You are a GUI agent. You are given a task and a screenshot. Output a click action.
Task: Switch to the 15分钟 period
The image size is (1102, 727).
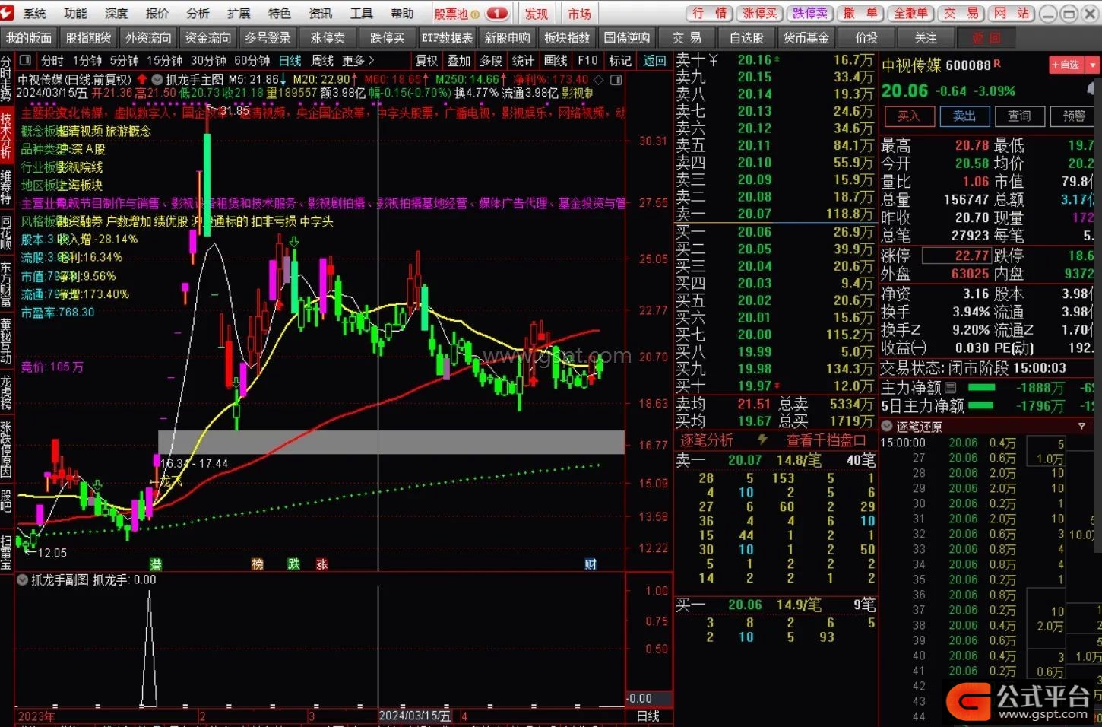164,60
